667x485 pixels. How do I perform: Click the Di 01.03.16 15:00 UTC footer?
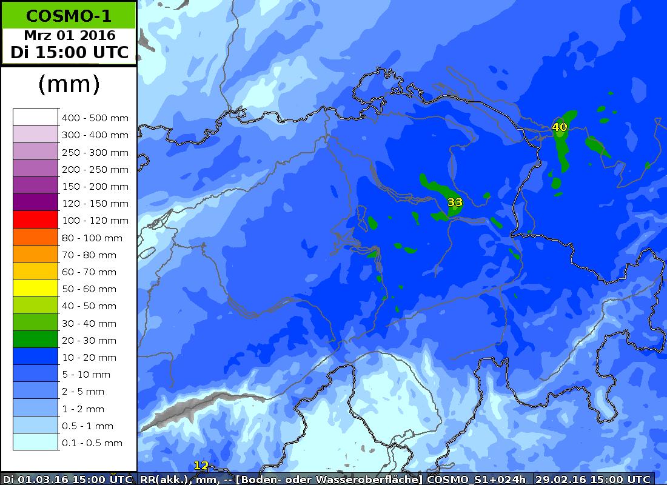tap(68, 479)
